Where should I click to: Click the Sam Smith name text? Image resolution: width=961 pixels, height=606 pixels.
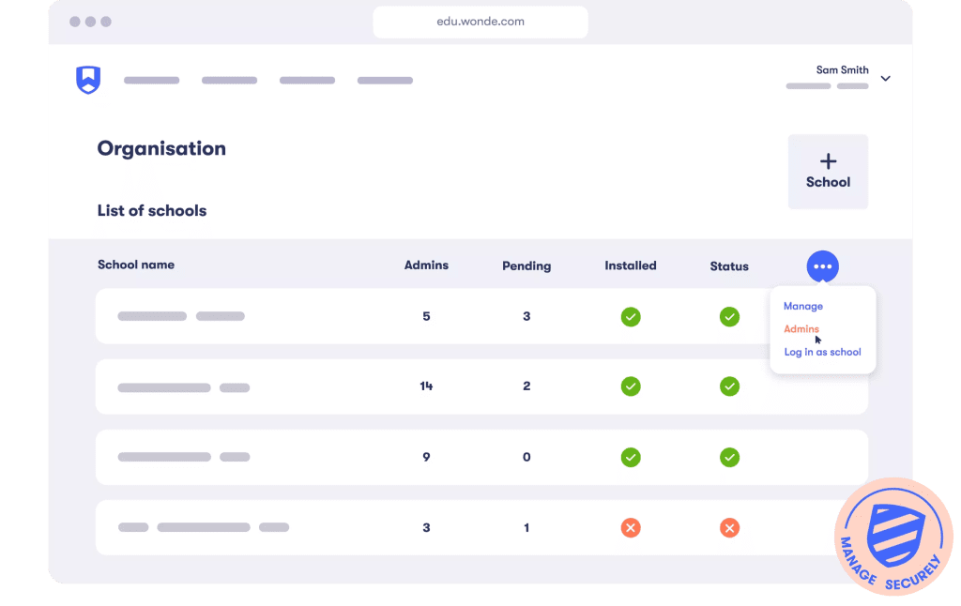tap(842, 69)
